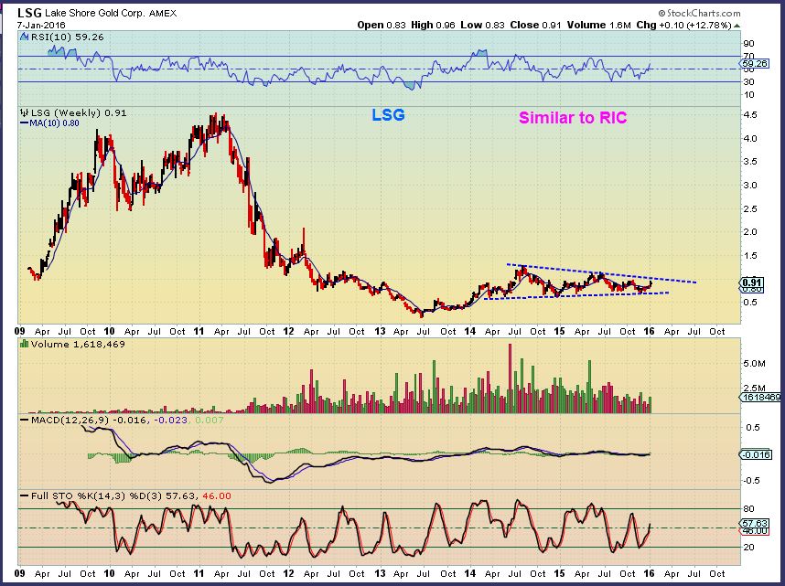This screenshot has height=586, width=785.
Task: Click the blue LSG annotation on chart
Action: [388, 115]
